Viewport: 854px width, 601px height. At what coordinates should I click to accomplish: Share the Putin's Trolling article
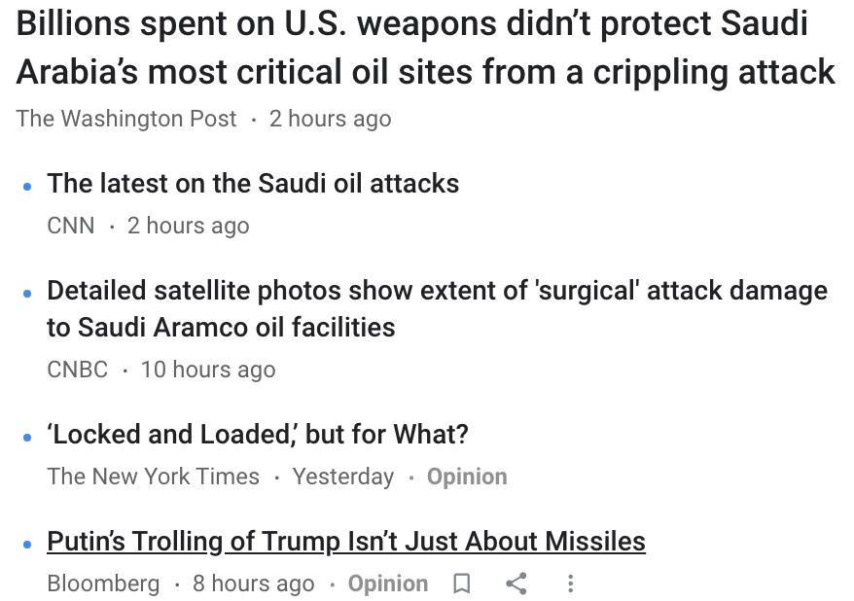pos(516,583)
